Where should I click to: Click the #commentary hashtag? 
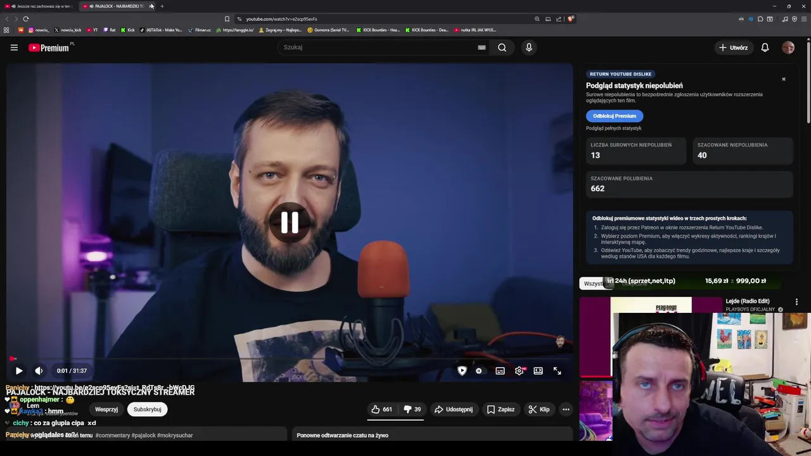pos(113,436)
